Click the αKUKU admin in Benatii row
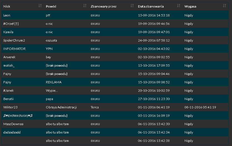Image resolution: width=232 pixels, height=146 pixels. point(95,99)
